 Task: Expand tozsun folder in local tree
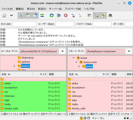click(15, 66)
